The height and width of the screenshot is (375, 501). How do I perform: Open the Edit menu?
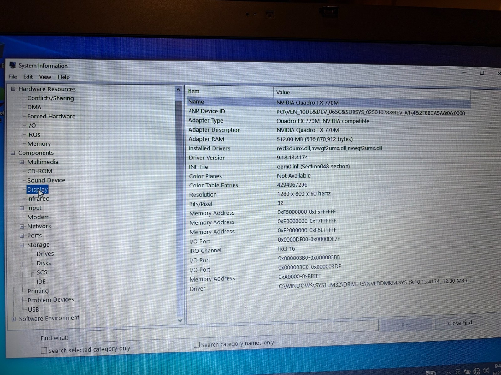pyautogui.click(x=28, y=77)
